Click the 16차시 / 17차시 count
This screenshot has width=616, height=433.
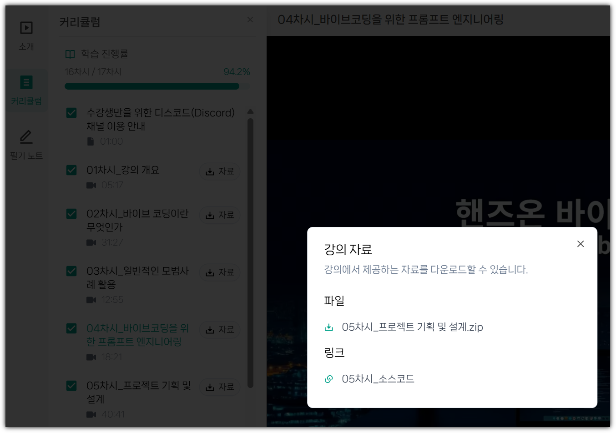pos(93,72)
